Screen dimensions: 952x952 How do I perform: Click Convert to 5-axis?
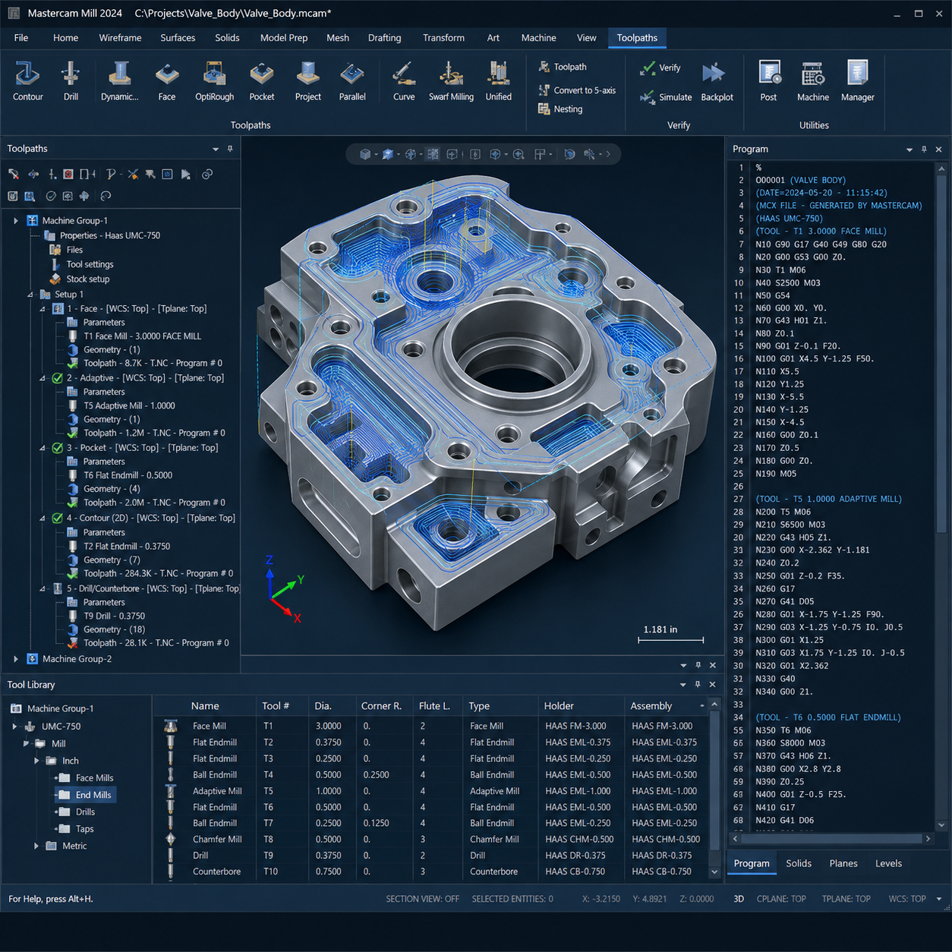click(577, 90)
